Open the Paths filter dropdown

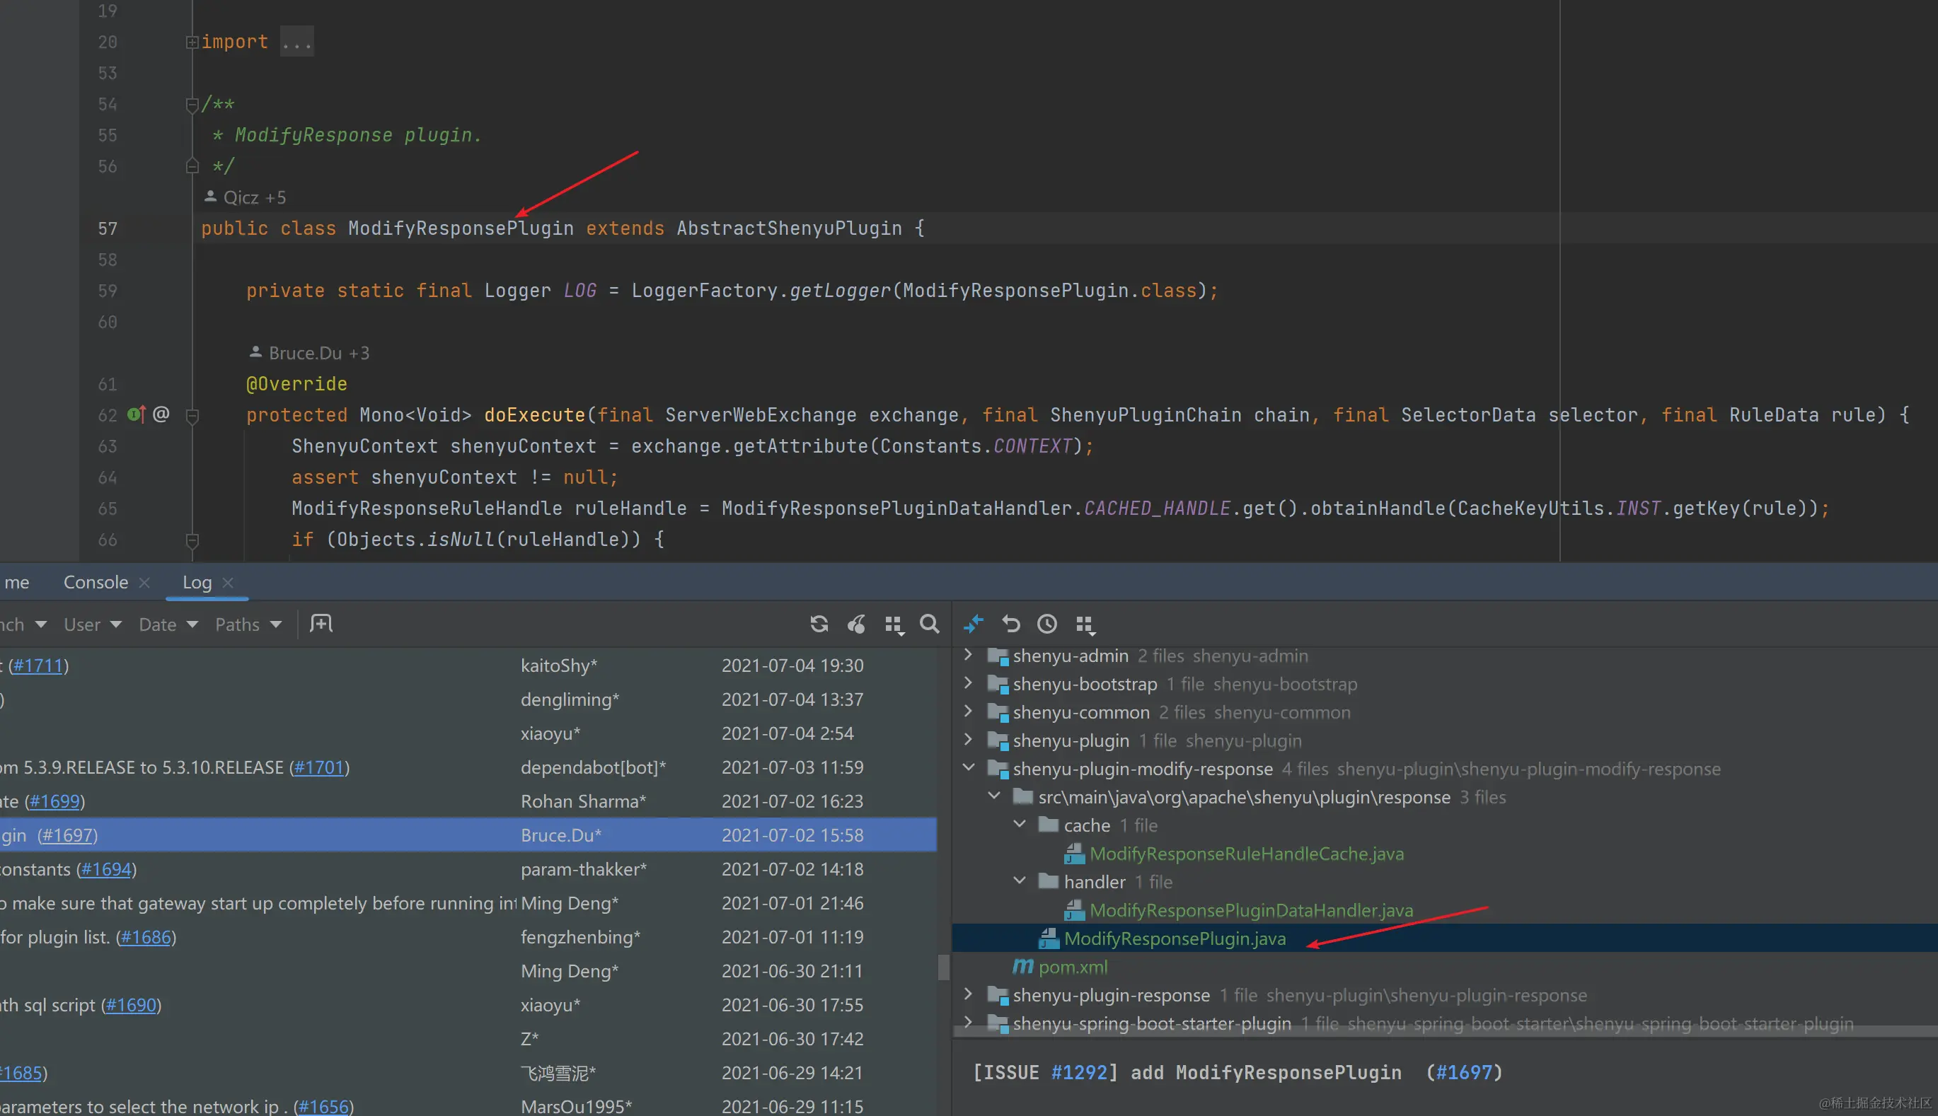coord(248,624)
